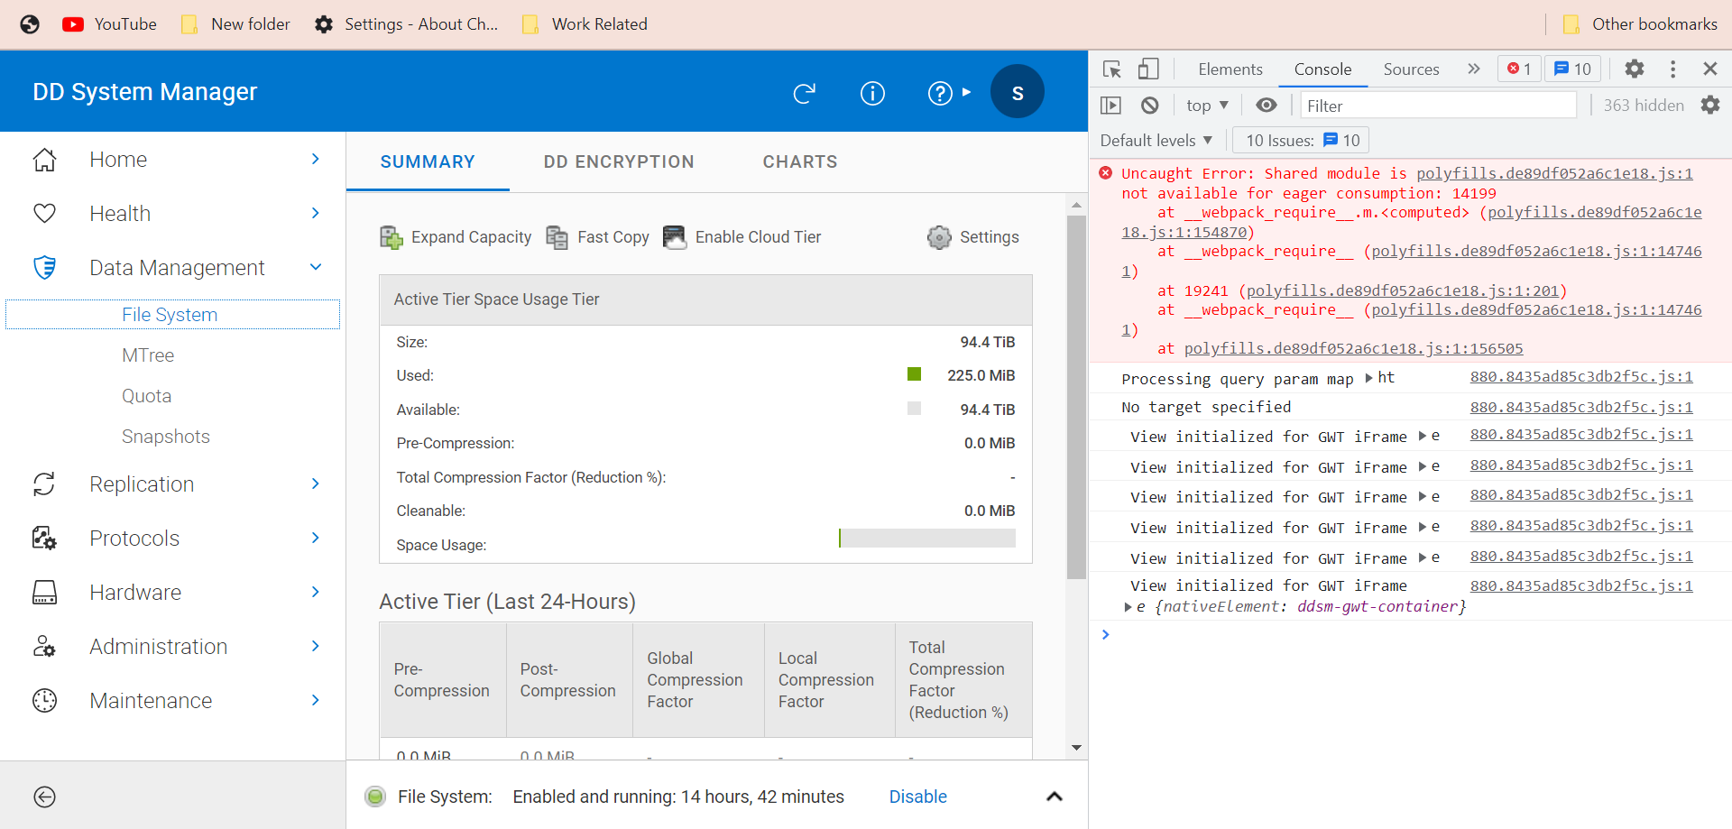Expand the Replication chevron
Screen dimensions: 1732x829
click(316, 484)
